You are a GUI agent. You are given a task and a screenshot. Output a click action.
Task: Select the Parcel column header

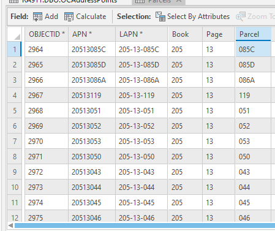click(254, 34)
